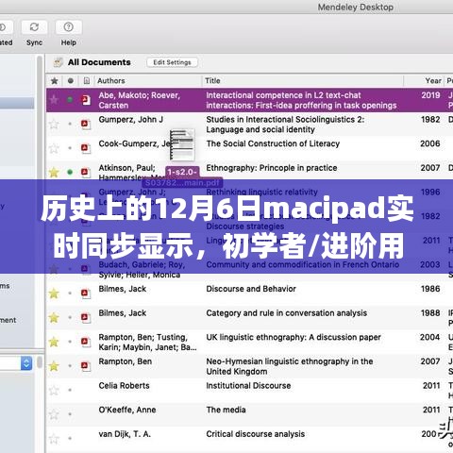Image resolution: width=453 pixels, height=453 pixels.
Task: Open PDF icon for Rampton, Ben 2007 row
Action: (85, 366)
